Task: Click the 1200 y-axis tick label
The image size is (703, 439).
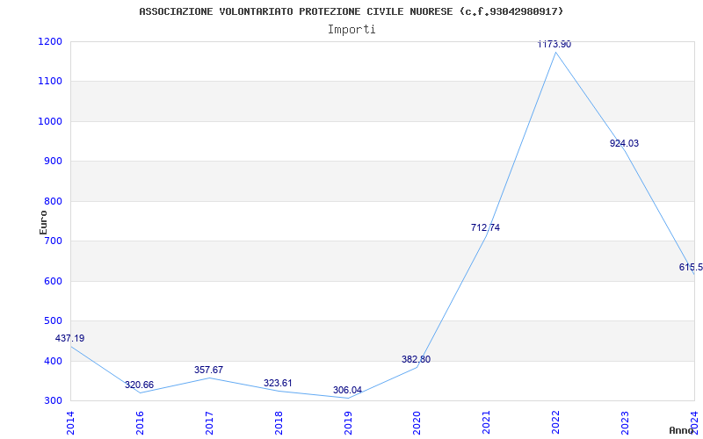Action: pos(50,41)
